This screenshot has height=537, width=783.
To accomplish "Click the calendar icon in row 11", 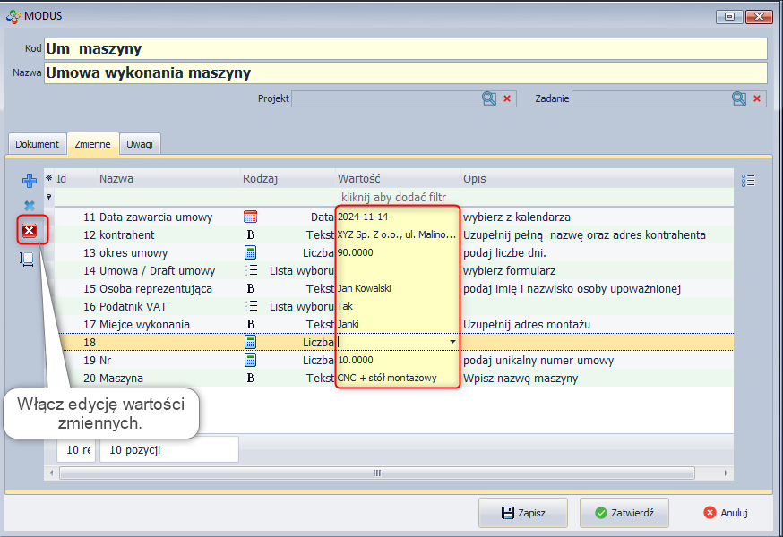I will pyautogui.click(x=251, y=217).
